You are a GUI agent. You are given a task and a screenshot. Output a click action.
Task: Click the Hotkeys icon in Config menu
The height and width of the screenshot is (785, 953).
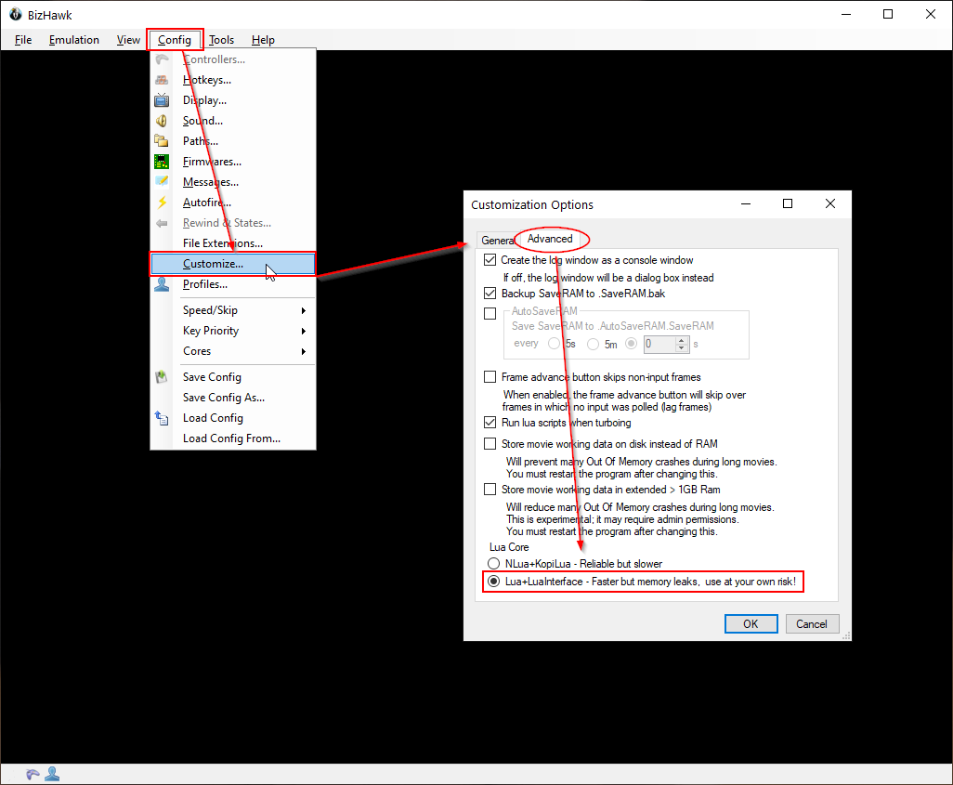[162, 80]
